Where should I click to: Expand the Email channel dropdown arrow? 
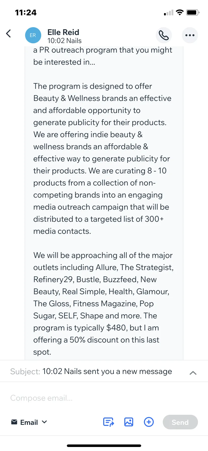[x=44, y=422]
